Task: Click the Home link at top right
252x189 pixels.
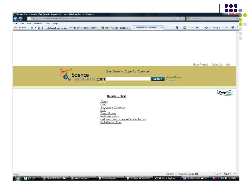Action: pos(196,64)
